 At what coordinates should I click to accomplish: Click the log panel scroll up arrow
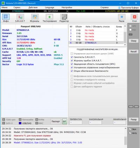(x=125, y=128)
